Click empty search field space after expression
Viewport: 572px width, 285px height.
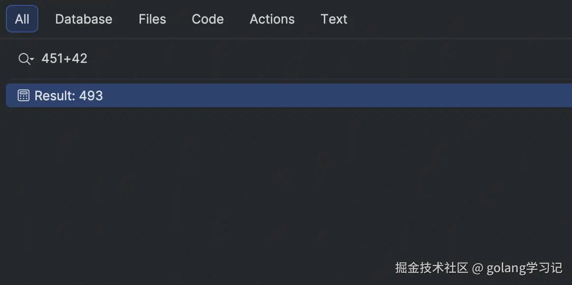pyautogui.click(x=295, y=59)
